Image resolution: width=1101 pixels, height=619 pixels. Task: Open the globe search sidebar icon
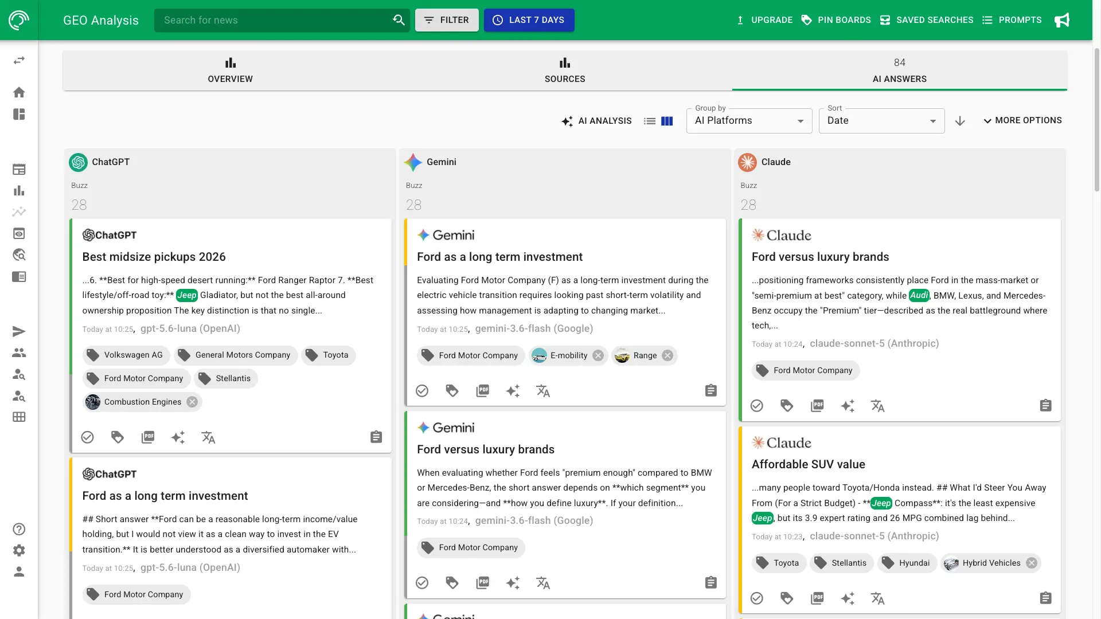tap(19, 254)
